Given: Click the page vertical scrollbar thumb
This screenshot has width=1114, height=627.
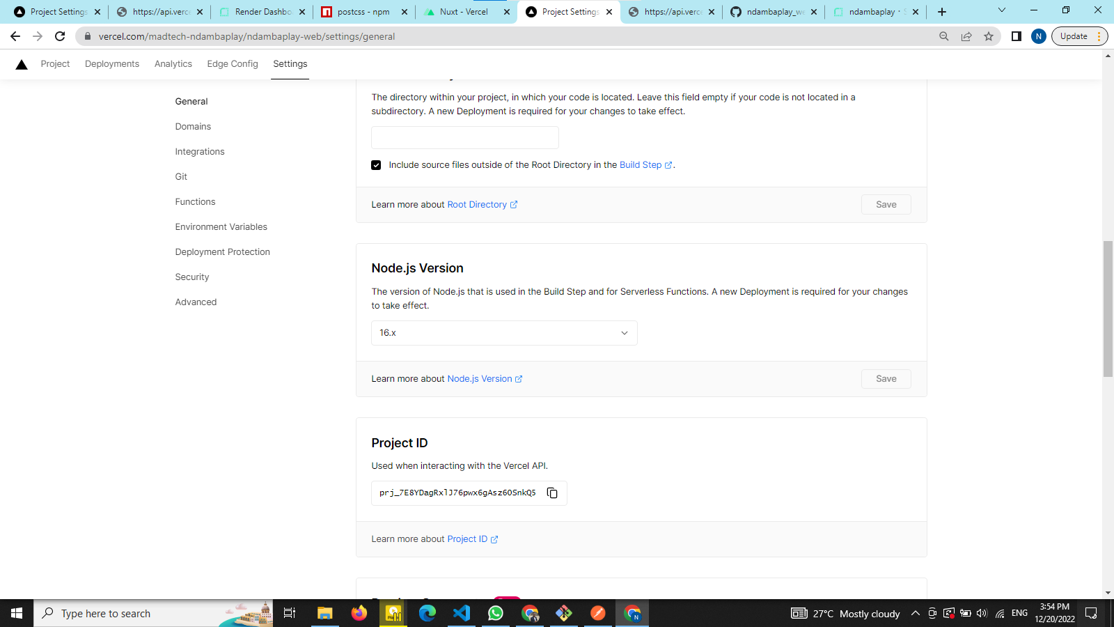Looking at the screenshot, I should point(1108,309).
